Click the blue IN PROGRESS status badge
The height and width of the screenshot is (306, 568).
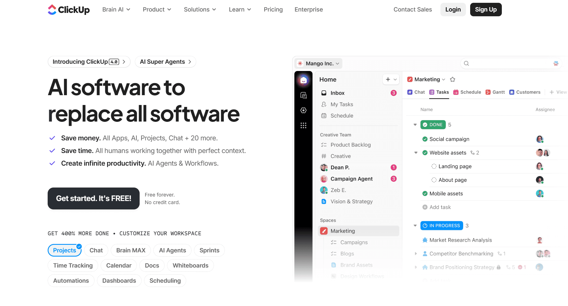pos(442,226)
